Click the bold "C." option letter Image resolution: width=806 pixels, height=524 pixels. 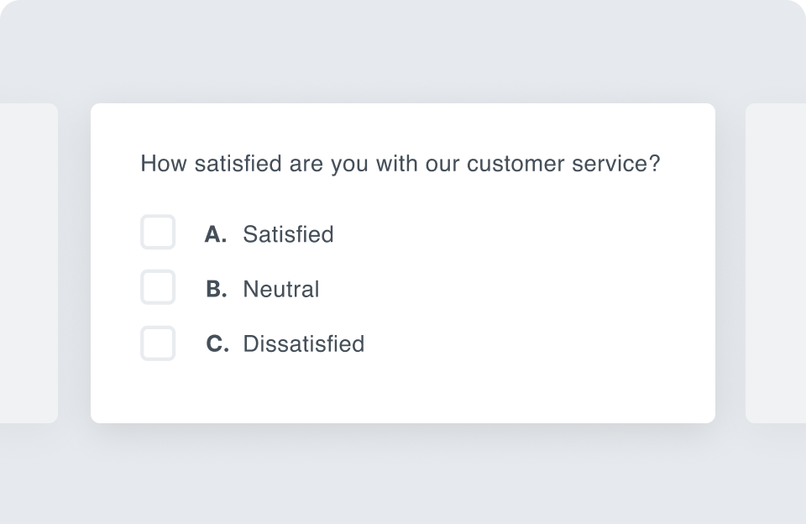coord(217,344)
